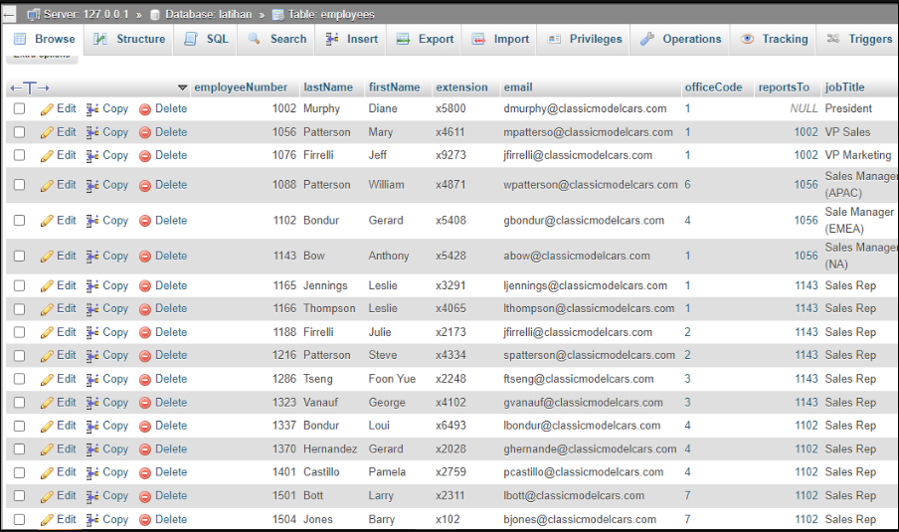Switch to the Export tab

425,39
